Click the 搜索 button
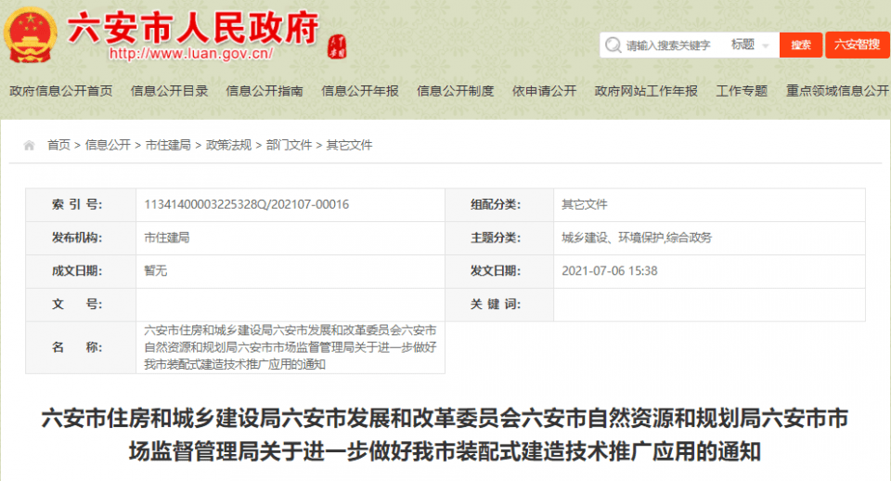This screenshot has width=891, height=481. pos(801,45)
